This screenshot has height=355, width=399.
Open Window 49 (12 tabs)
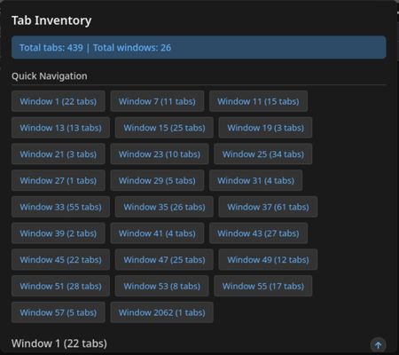[268, 260]
